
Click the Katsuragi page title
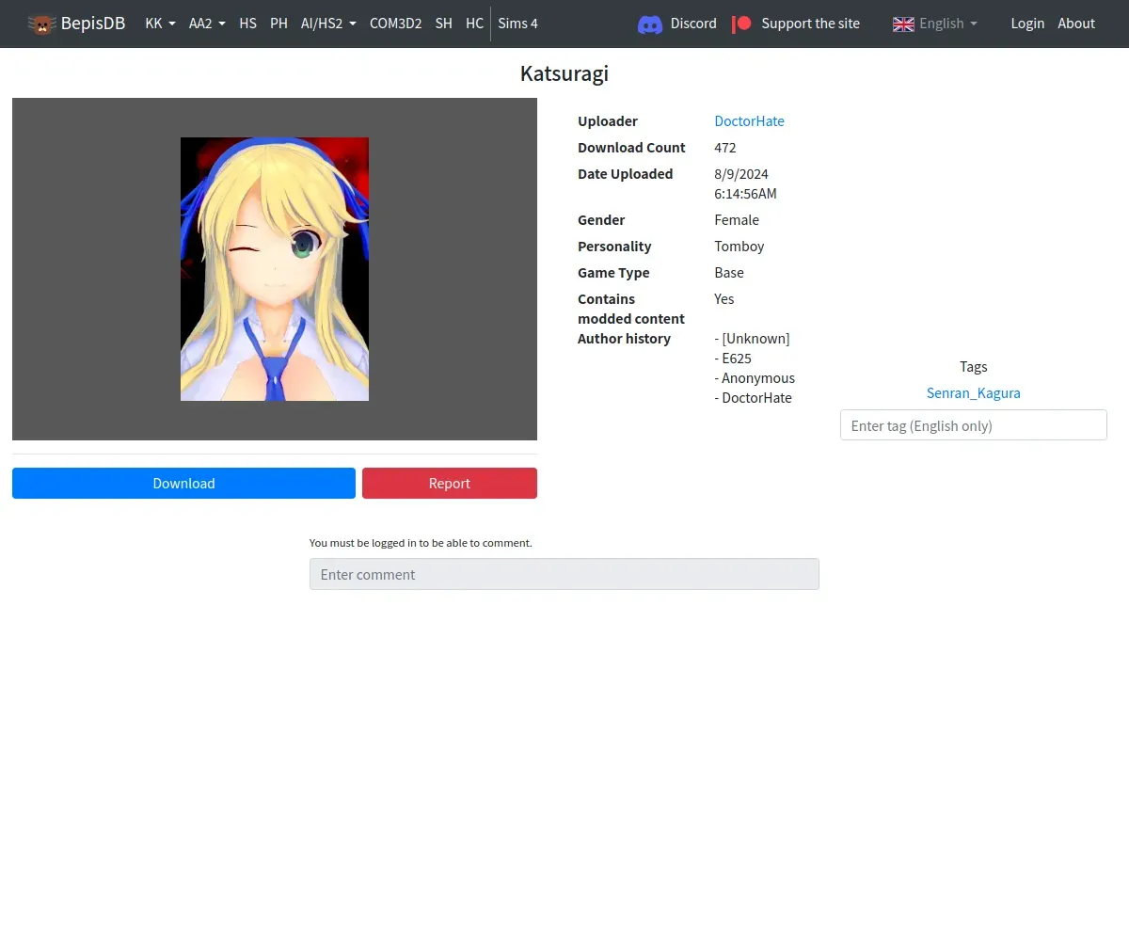pyautogui.click(x=564, y=74)
